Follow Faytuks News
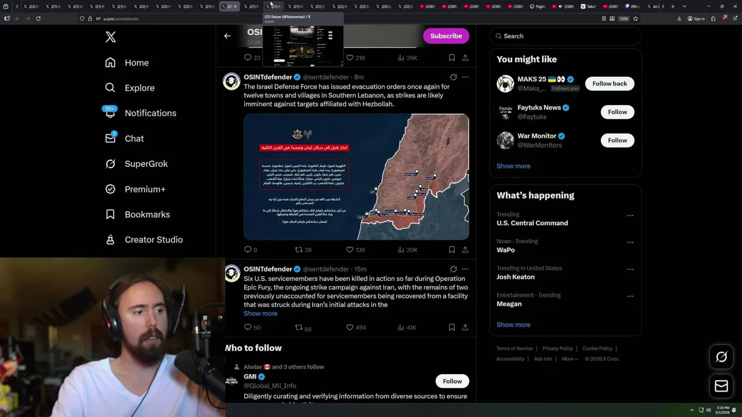This screenshot has height=417, width=742. 617,112
